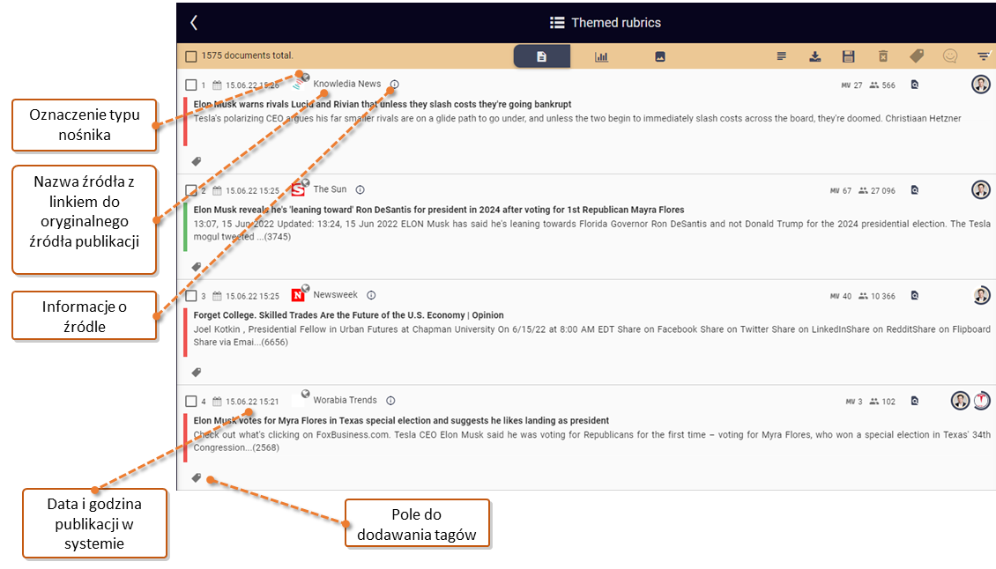
Task: Open the filter and sort options icon
Action: pos(984,56)
